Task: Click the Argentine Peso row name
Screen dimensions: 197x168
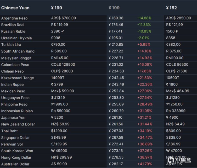Action: pyautogui.click(x=14, y=18)
